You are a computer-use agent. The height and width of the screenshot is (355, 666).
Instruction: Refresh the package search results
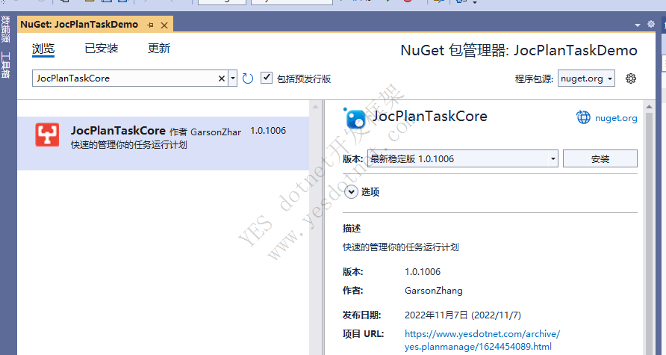click(248, 78)
